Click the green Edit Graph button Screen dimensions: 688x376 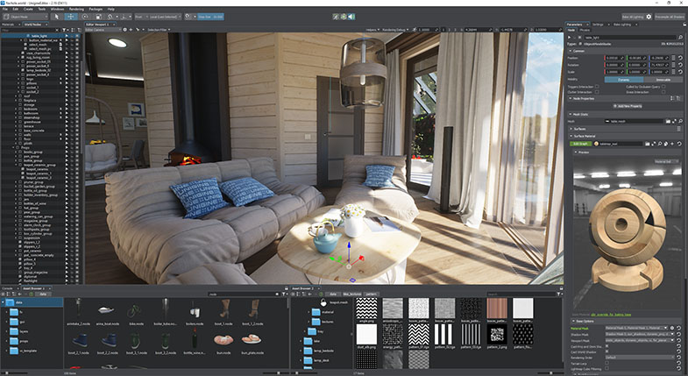(x=580, y=144)
